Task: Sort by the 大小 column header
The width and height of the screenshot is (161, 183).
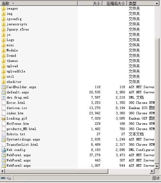Action: pos(90,3)
